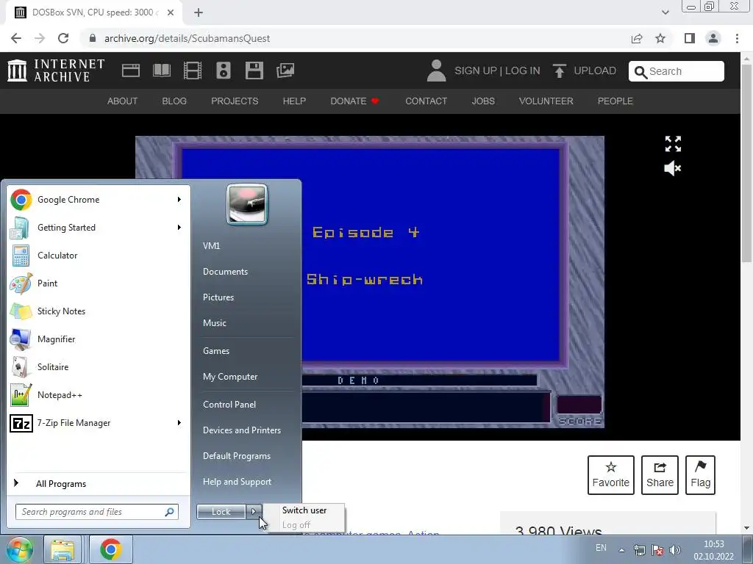Expand 7-Zip File Manager submenu arrow
The image size is (753, 564).
point(179,422)
